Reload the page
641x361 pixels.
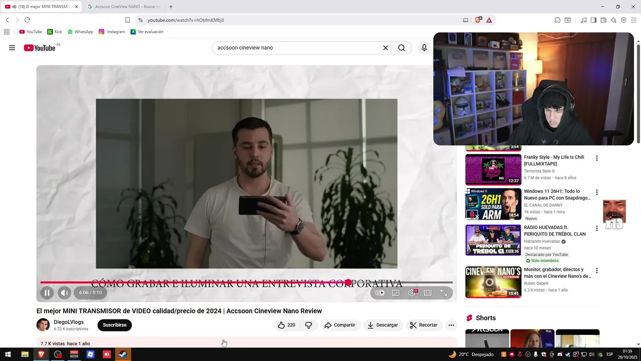(x=27, y=20)
